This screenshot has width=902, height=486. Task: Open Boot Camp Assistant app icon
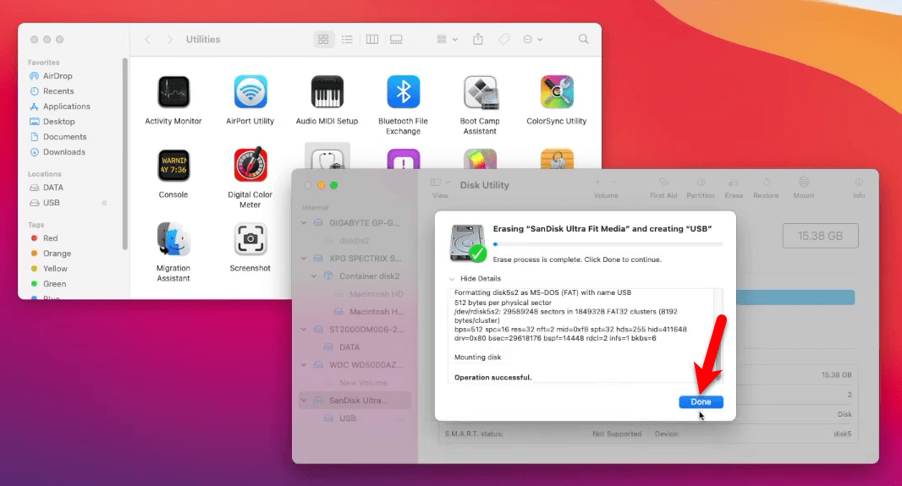click(481, 92)
